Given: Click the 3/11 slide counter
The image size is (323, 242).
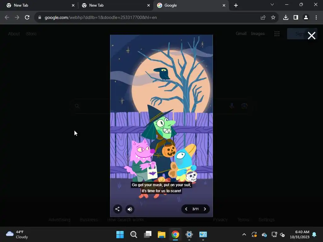Looking at the screenshot, I should tap(196, 209).
